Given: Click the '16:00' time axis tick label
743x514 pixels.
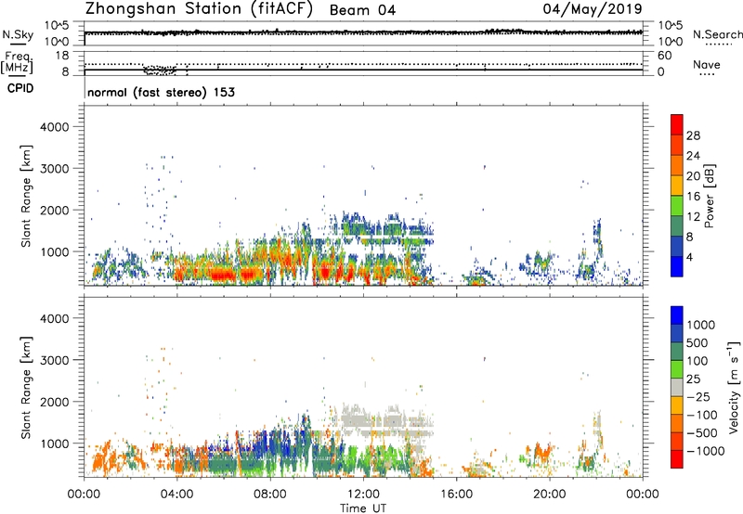Looking at the screenshot, I should click(x=456, y=495).
